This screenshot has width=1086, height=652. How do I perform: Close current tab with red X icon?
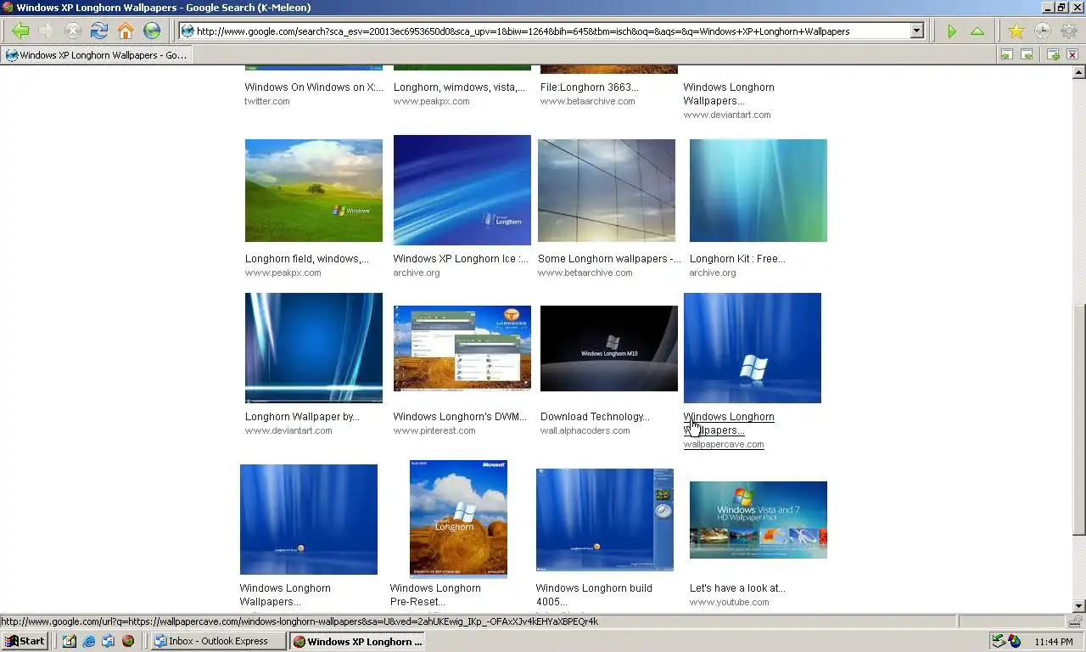1072,54
